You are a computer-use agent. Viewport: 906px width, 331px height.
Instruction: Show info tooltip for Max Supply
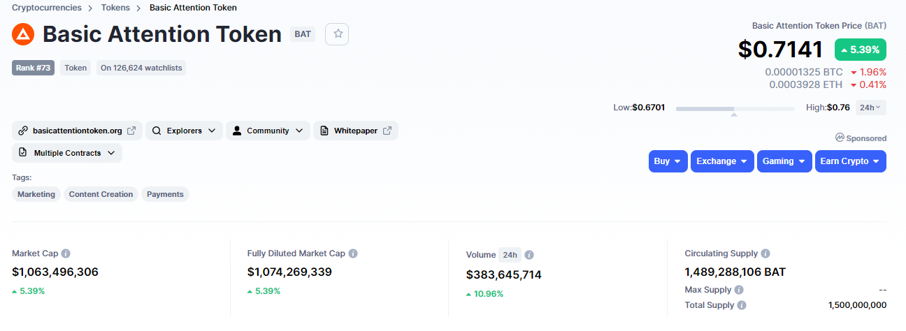739,290
